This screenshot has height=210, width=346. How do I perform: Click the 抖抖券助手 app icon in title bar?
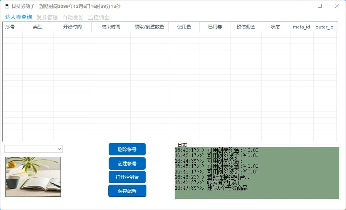7,7
